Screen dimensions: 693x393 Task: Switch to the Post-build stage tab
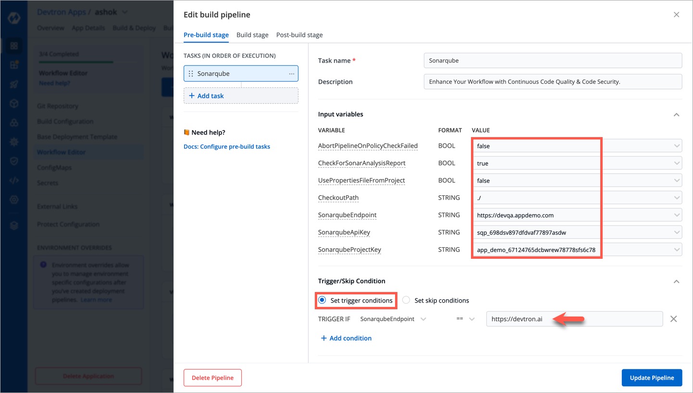point(299,35)
